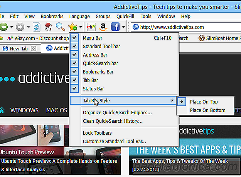Screen dimensions: 241x177
Task: Choose Customize Standard Tool Bar
Action: [x=125, y=142]
